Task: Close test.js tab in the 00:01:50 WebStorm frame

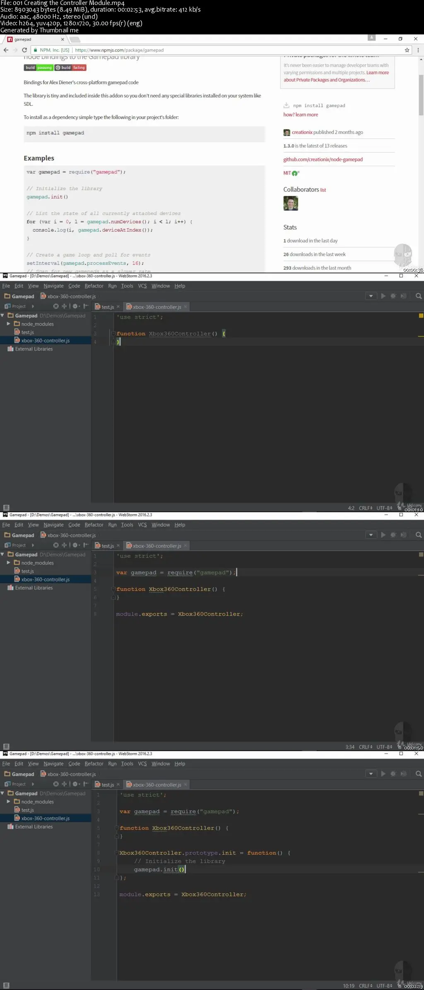Action: (118, 546)
